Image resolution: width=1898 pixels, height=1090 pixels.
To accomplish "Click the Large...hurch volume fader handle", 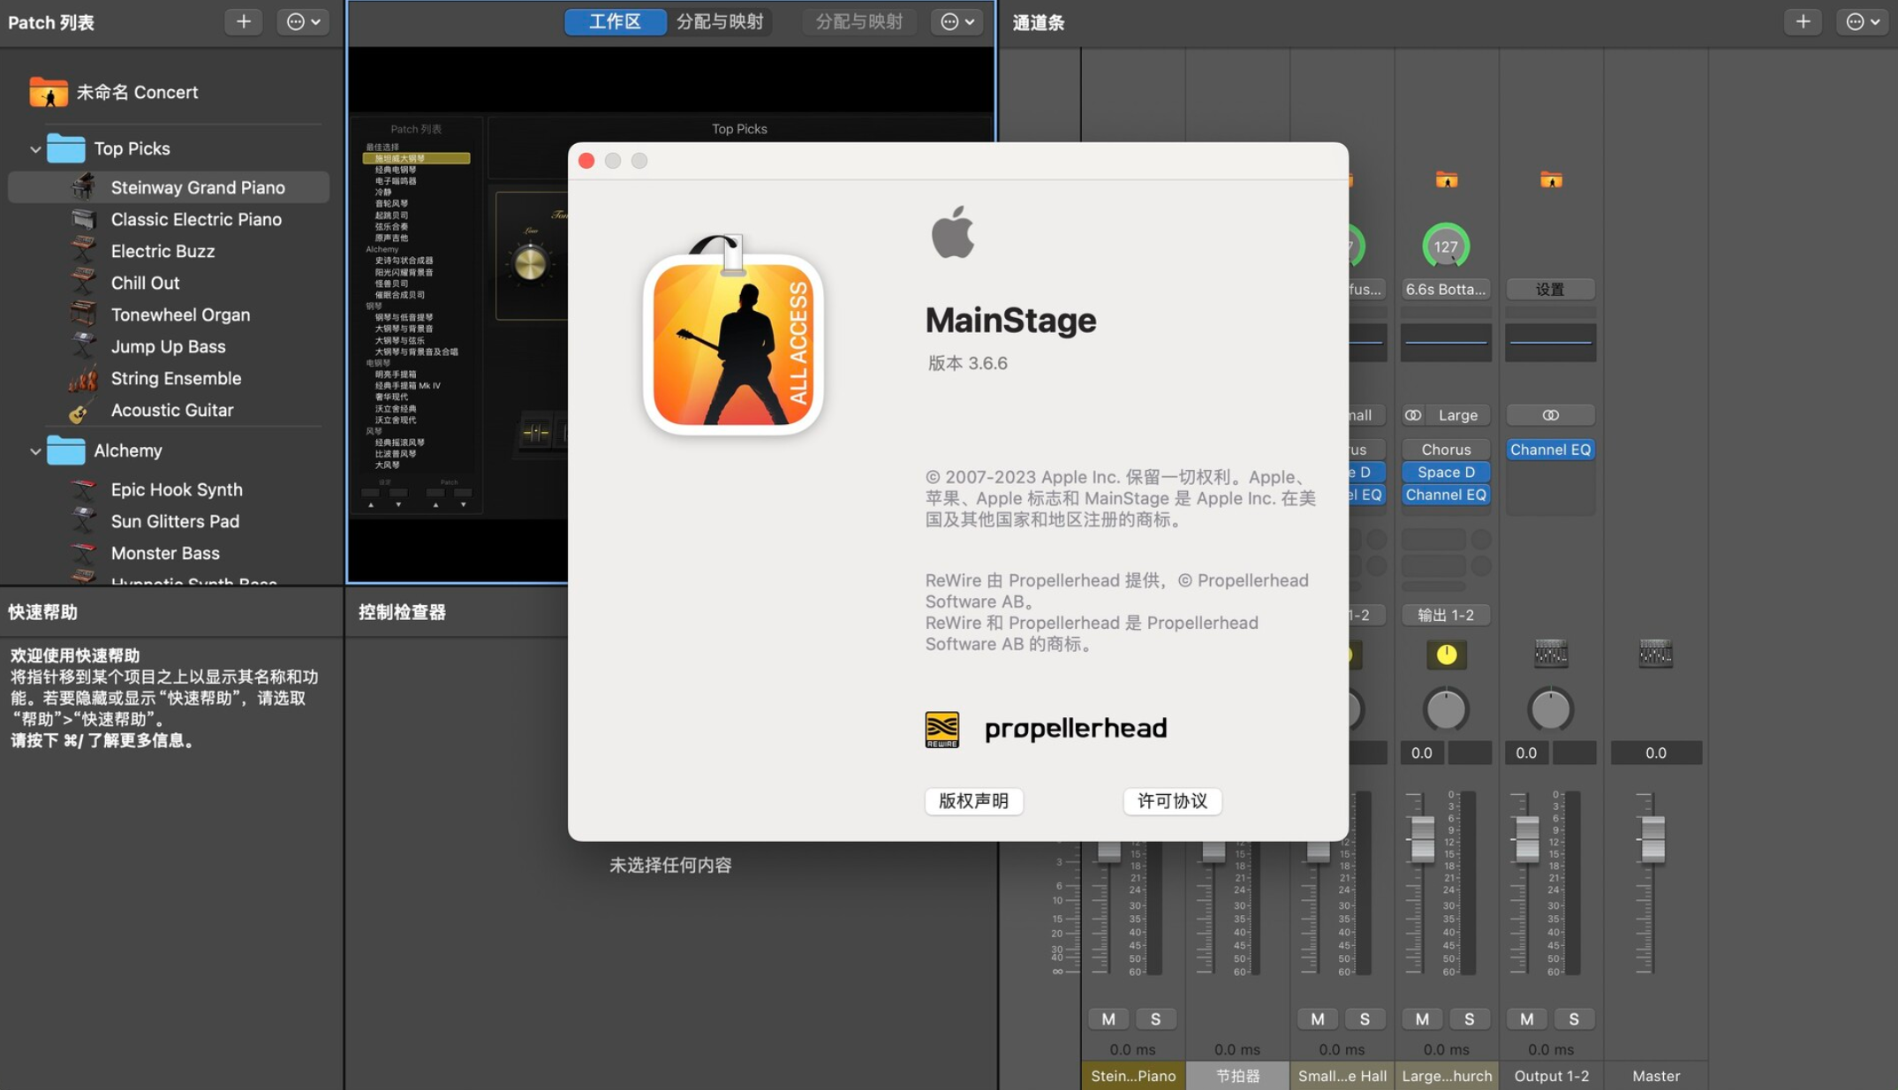I will (x=1422, y=838).
